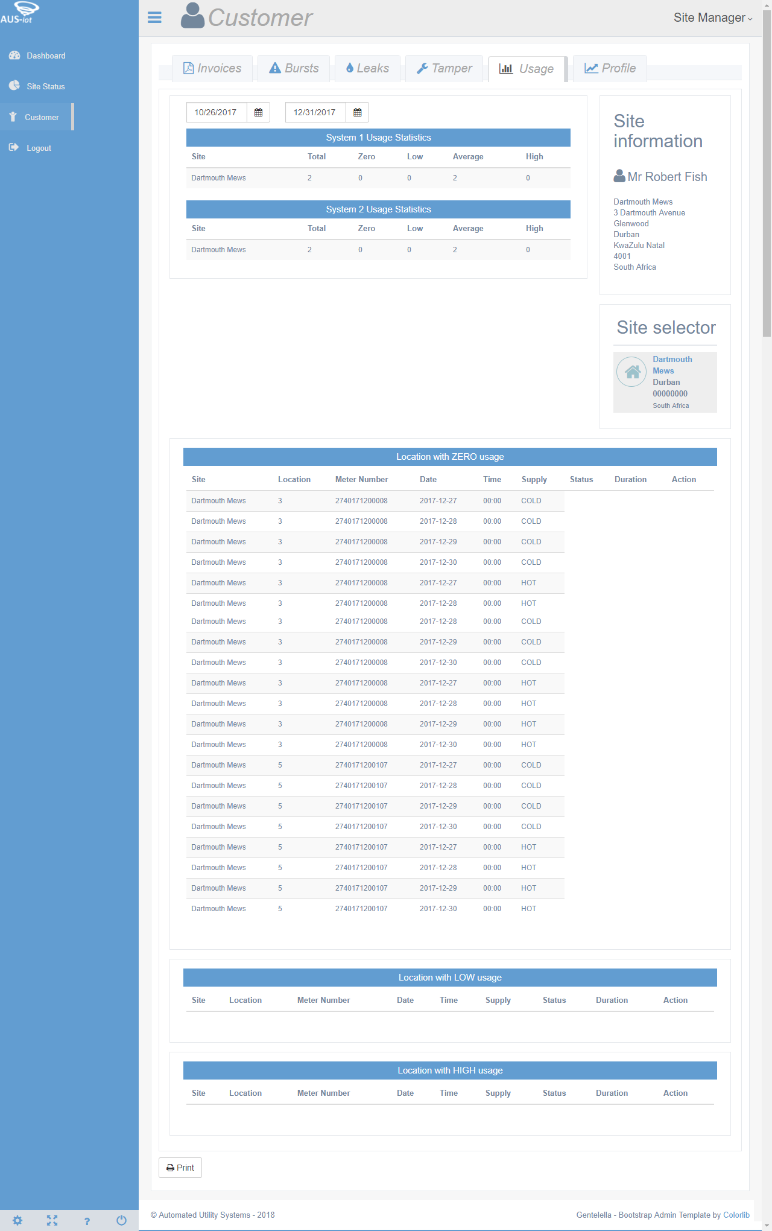The height and width of the screenshot is (1231, 772).
Task: Open the Bursts tab
Action: point(294,68)
